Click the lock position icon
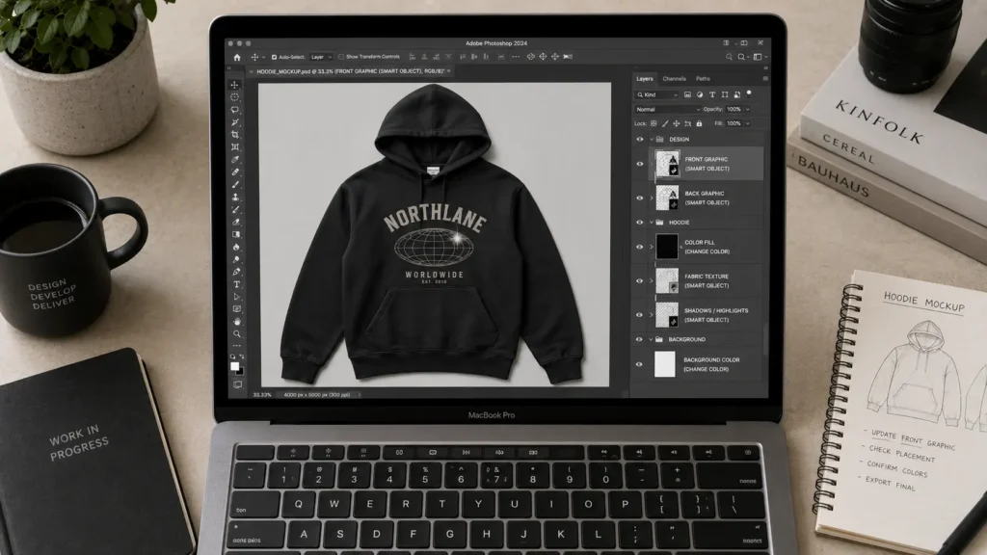The width and height of the screenshot is (987, 555). click(x=676, y=124)
